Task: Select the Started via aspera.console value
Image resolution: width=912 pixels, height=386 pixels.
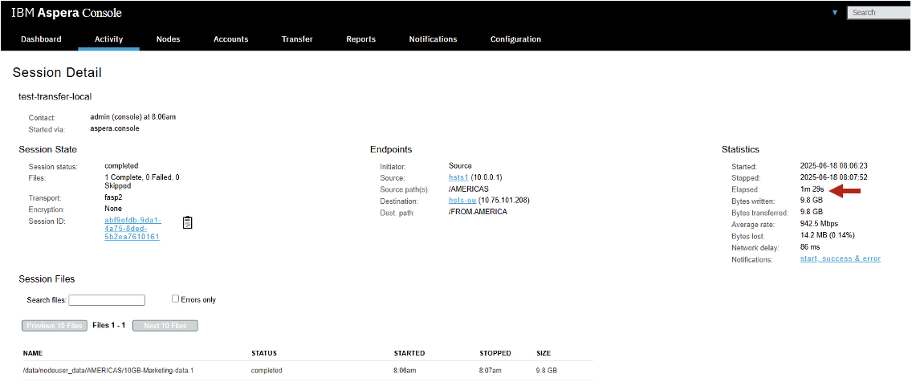Action: [115, 128]
